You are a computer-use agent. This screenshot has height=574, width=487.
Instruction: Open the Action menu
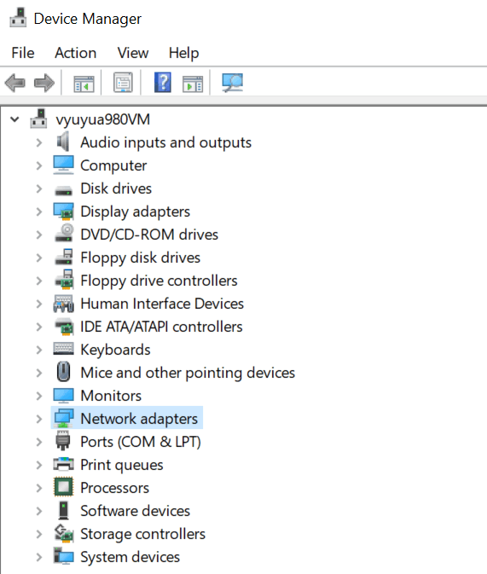(75, 53)
